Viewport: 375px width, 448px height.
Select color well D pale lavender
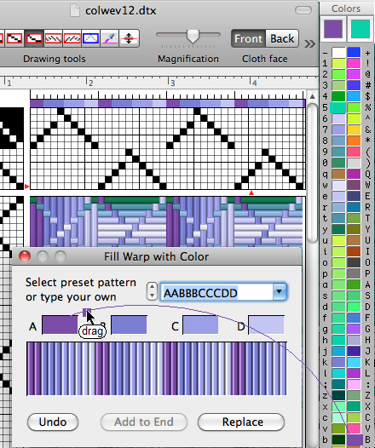(266, 325)
